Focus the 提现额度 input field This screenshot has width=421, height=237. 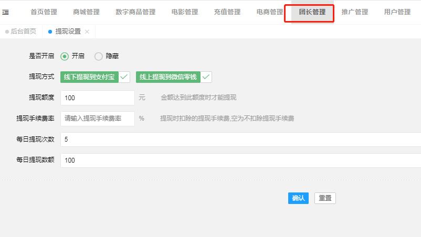(98, 98)
